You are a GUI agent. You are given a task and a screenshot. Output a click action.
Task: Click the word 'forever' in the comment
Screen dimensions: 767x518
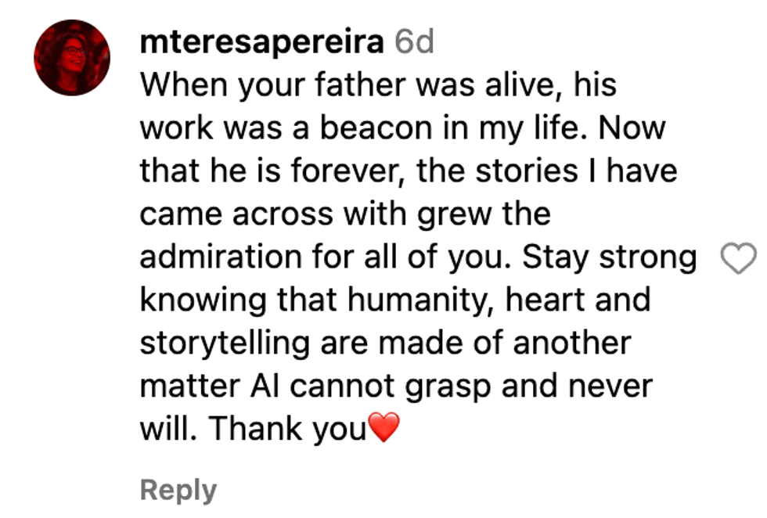[344, 171]
